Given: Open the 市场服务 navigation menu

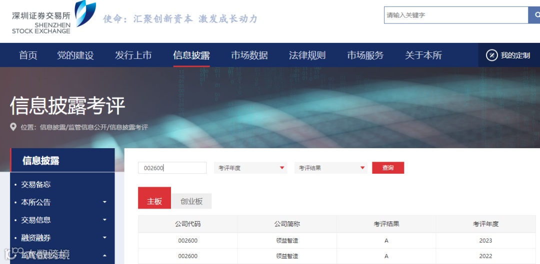Looking at the screenshot, I should 365,55.
